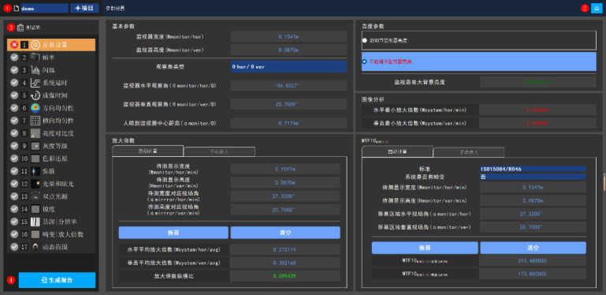The height and width of the screenshot is (295, 606).
Task: Click the 参数设置 gear icon
Action: coord(35,45)
